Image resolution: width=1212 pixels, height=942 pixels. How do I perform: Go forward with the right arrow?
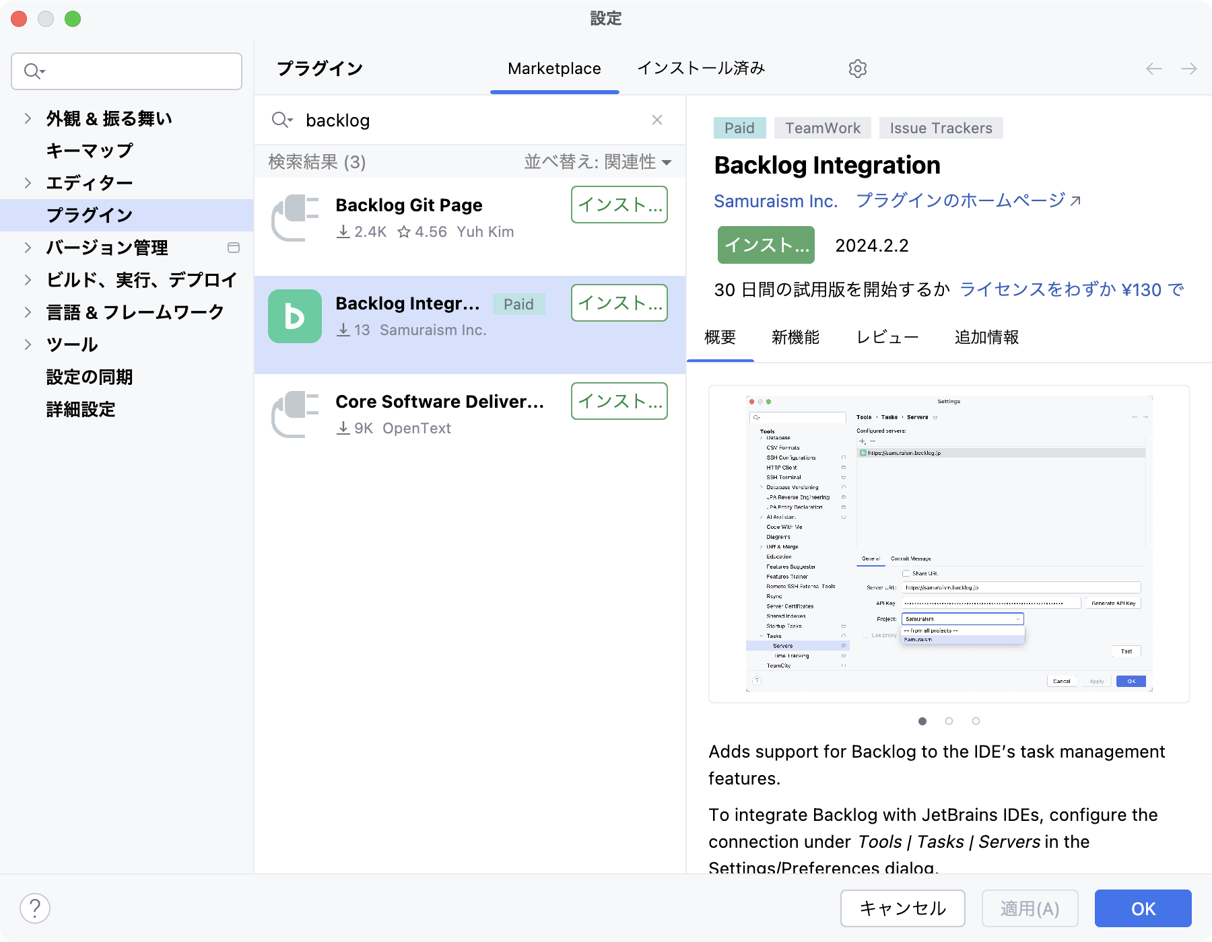[x=1189, y=69]
